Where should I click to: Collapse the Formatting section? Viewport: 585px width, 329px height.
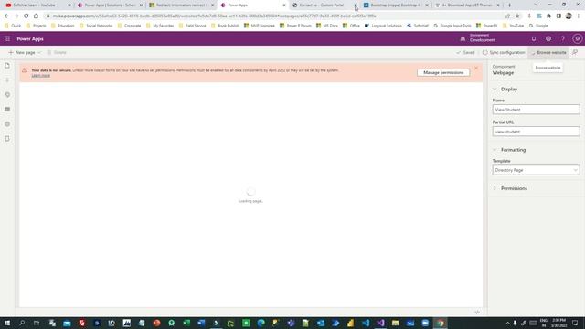[x=495, y=150]
